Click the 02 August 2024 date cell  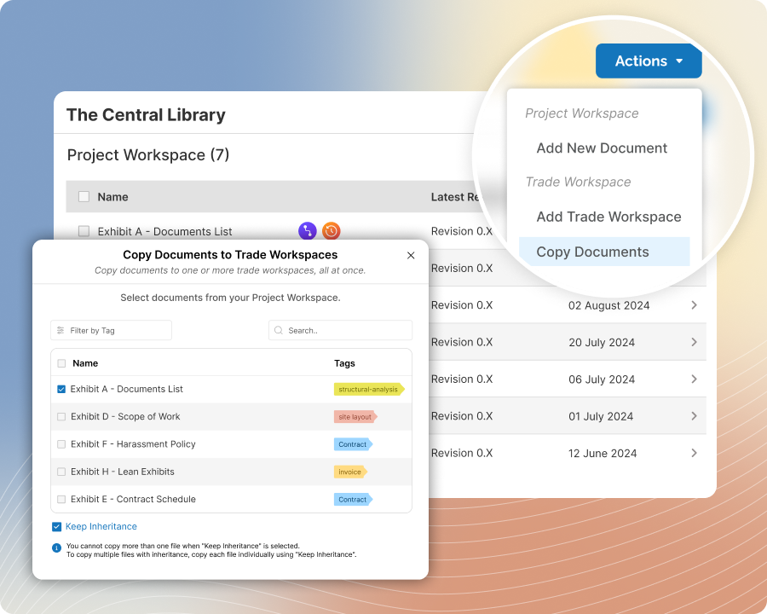609,305
